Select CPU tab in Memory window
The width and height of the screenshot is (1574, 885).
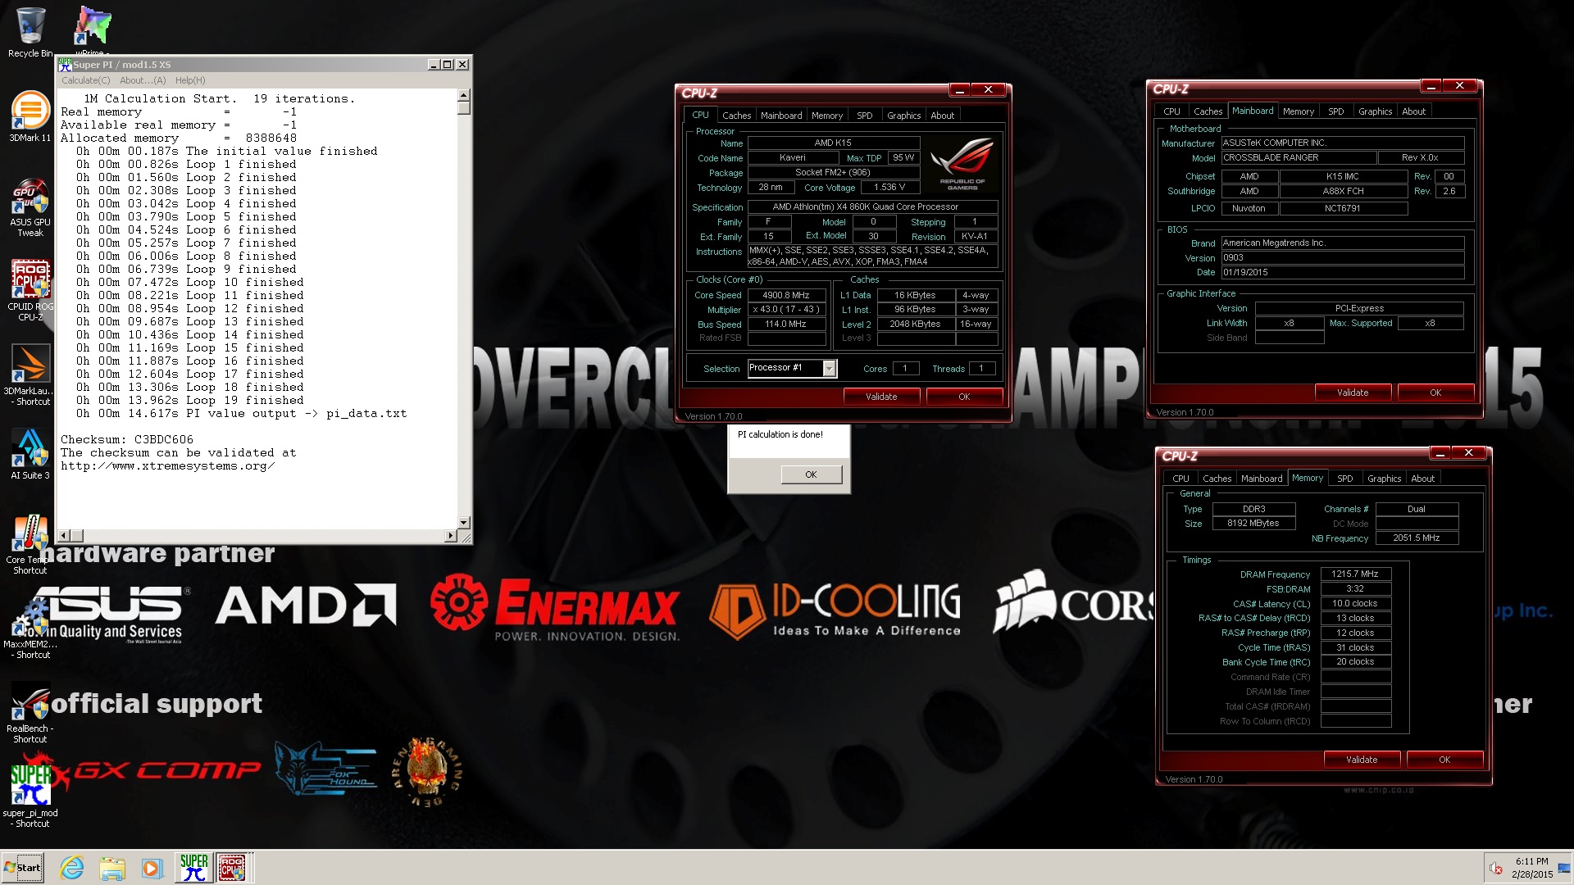tap(1180, 479)
